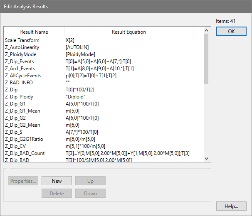Image resolution: width=252 pixels, height=216 pixels.
Task: Select the Z_An1_Events row
Action: tap(20, 69)
